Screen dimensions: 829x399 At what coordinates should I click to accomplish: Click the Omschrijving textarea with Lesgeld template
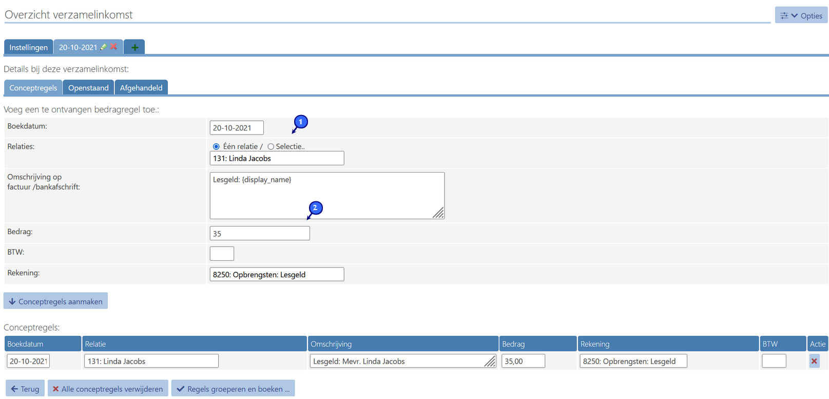(x=327, y=196)
